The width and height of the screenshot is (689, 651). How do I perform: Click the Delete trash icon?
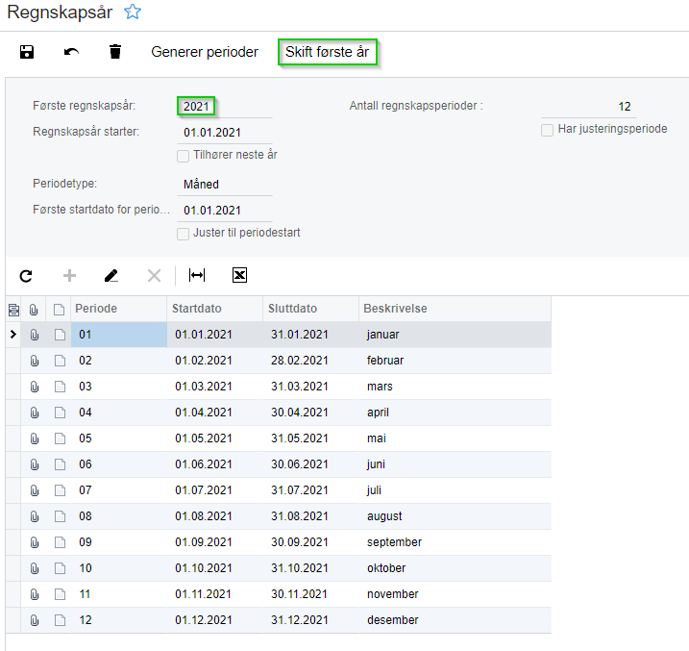click(115, 51)
